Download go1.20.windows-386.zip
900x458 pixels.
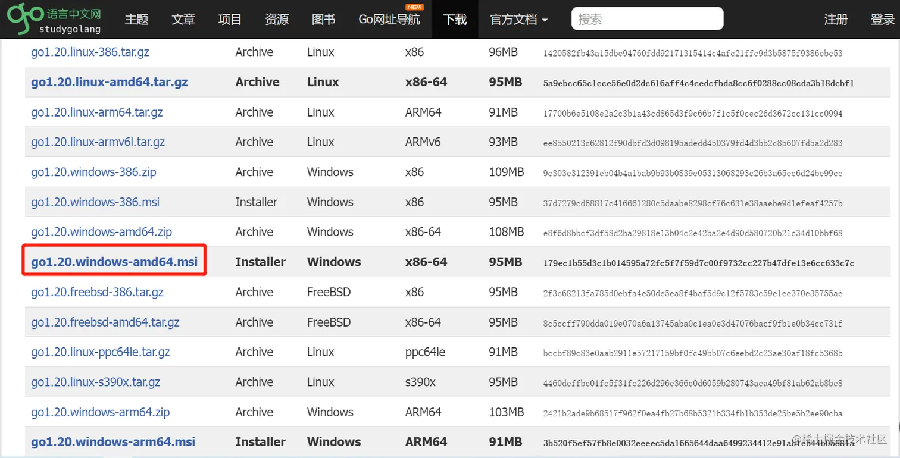tap(93, 172)
